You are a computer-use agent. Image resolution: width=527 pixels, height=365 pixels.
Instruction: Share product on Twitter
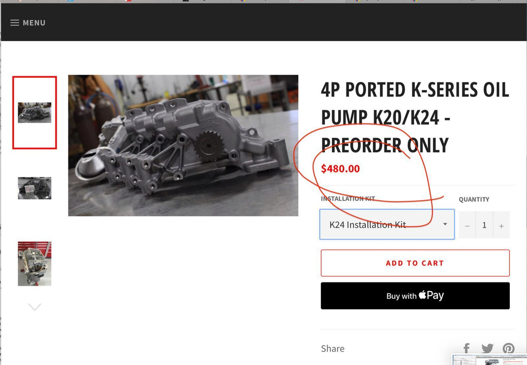487,348
